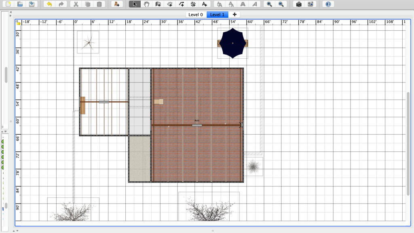Toggle bold text style

243,4
